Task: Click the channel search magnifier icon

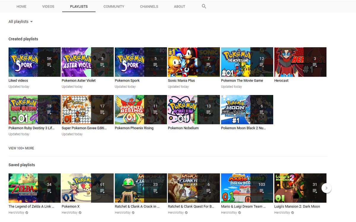Action: pyautogui.click(x=204, y=6)
